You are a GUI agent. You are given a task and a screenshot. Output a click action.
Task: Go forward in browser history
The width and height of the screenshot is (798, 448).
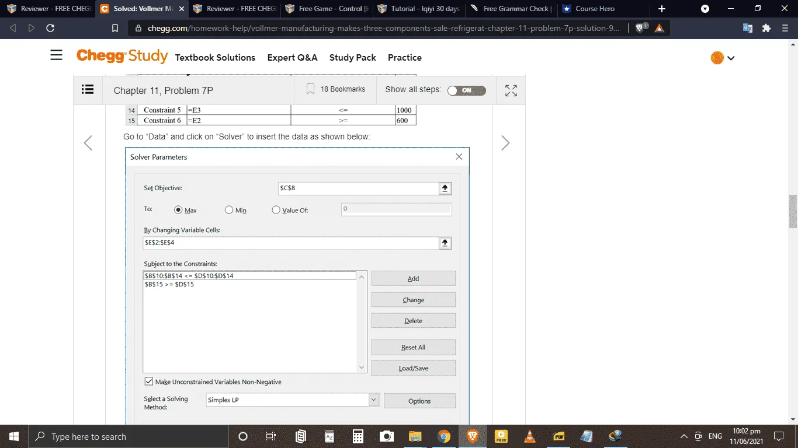point(32,28)
